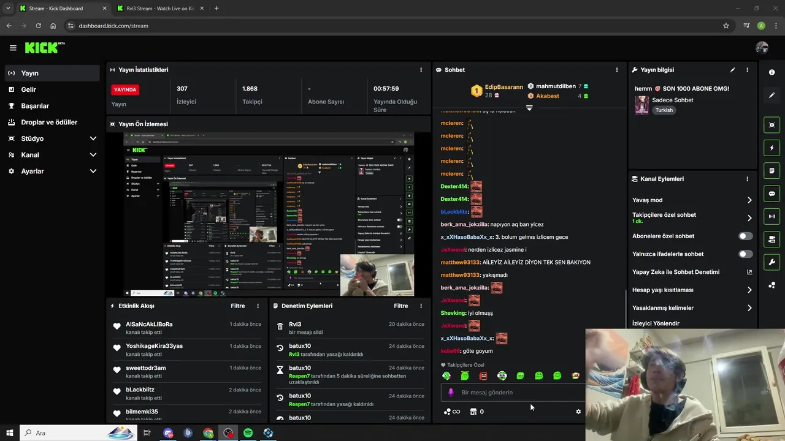The height and width of the screenshot is (441, 785).
Task: Click the browser address bar
Action: point(392,26)
